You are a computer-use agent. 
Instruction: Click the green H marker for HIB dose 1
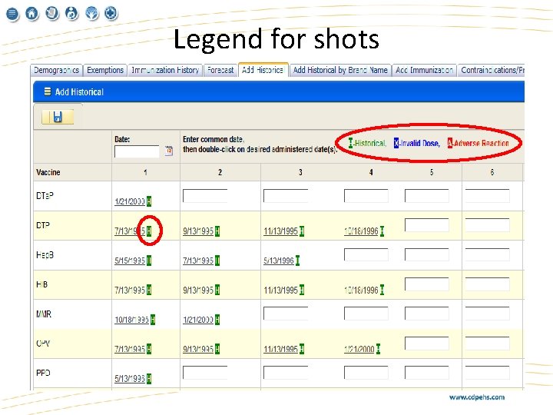[x=149, y=290]
